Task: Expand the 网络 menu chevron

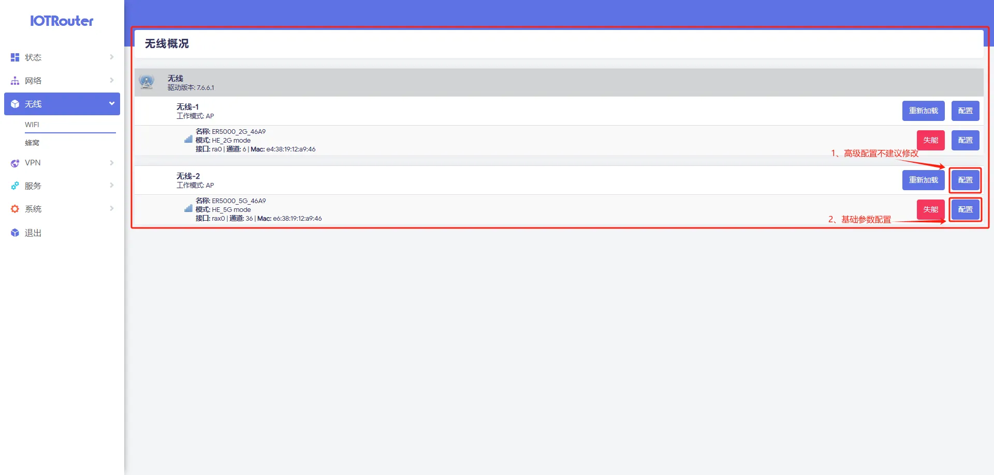Action: pyautogui.click(x=111, y=80)
